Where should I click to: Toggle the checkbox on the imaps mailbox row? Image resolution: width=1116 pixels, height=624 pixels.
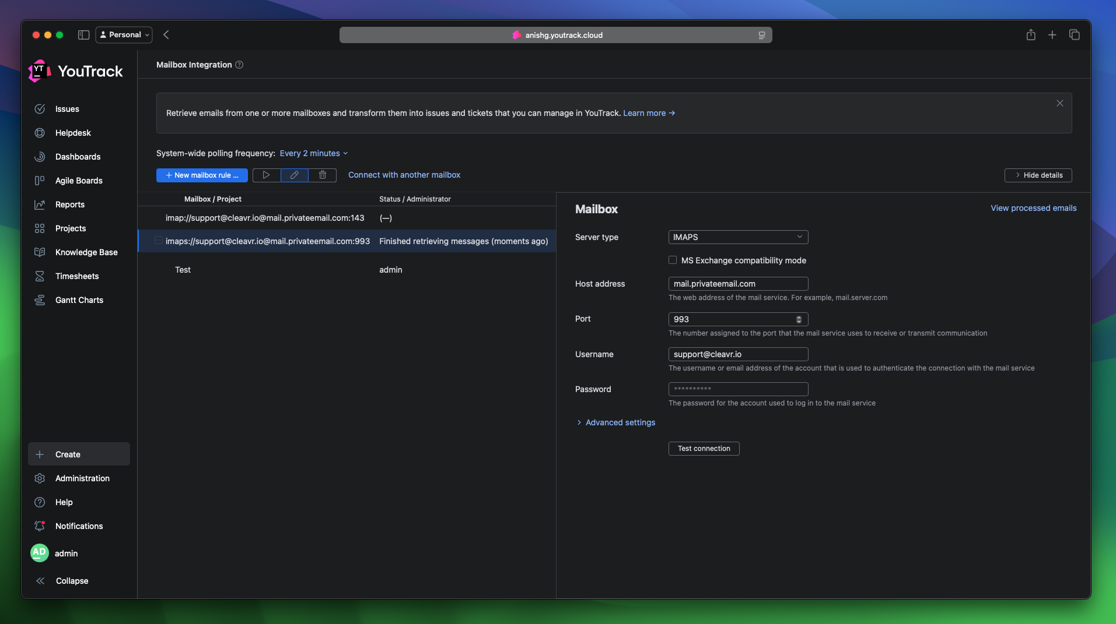tap(158, 241)
